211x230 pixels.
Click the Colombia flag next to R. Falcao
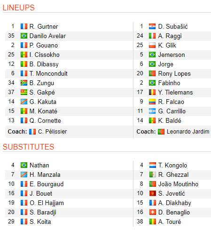click(152, 102)
